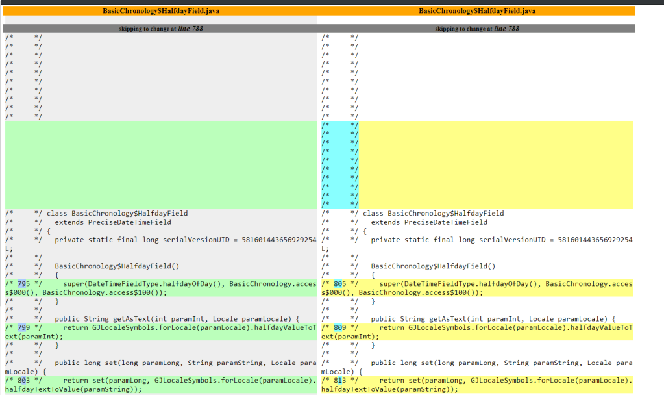Click the large yellow block in right pane
This screenshot has height=395, width=664.
pyautogui.click(x=497, y=164)
